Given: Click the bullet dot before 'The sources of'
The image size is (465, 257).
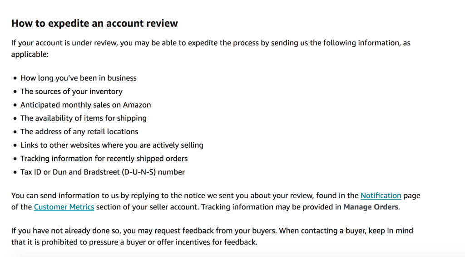Looking at the screenshot, I should pos(15,92).
